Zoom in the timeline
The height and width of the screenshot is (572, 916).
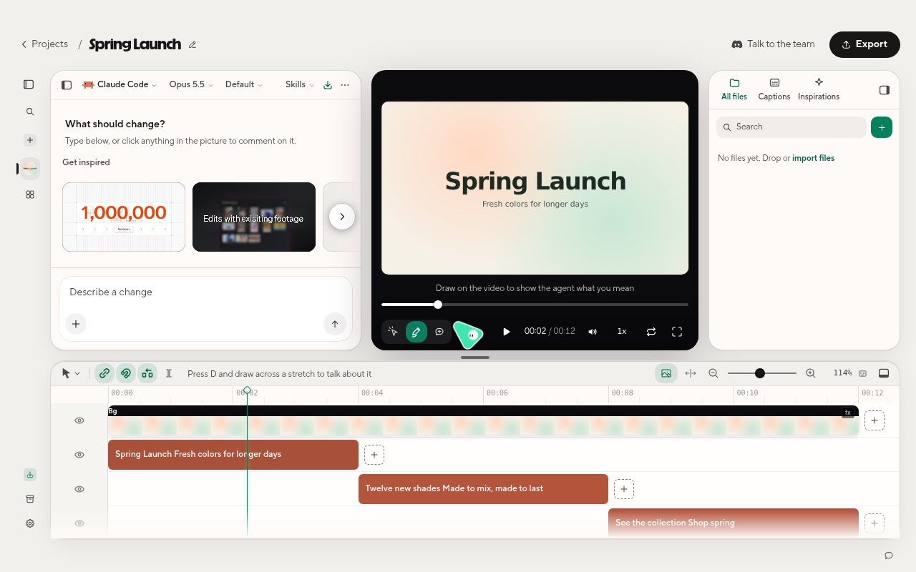coord(811,373)
